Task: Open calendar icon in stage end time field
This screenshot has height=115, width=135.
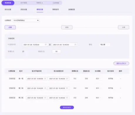Action: tap(75, 45)
